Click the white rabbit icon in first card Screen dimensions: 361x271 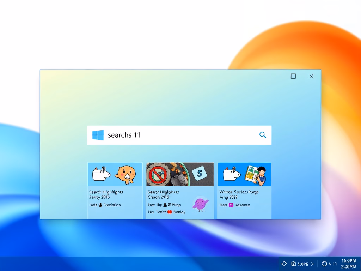(100, 173)
